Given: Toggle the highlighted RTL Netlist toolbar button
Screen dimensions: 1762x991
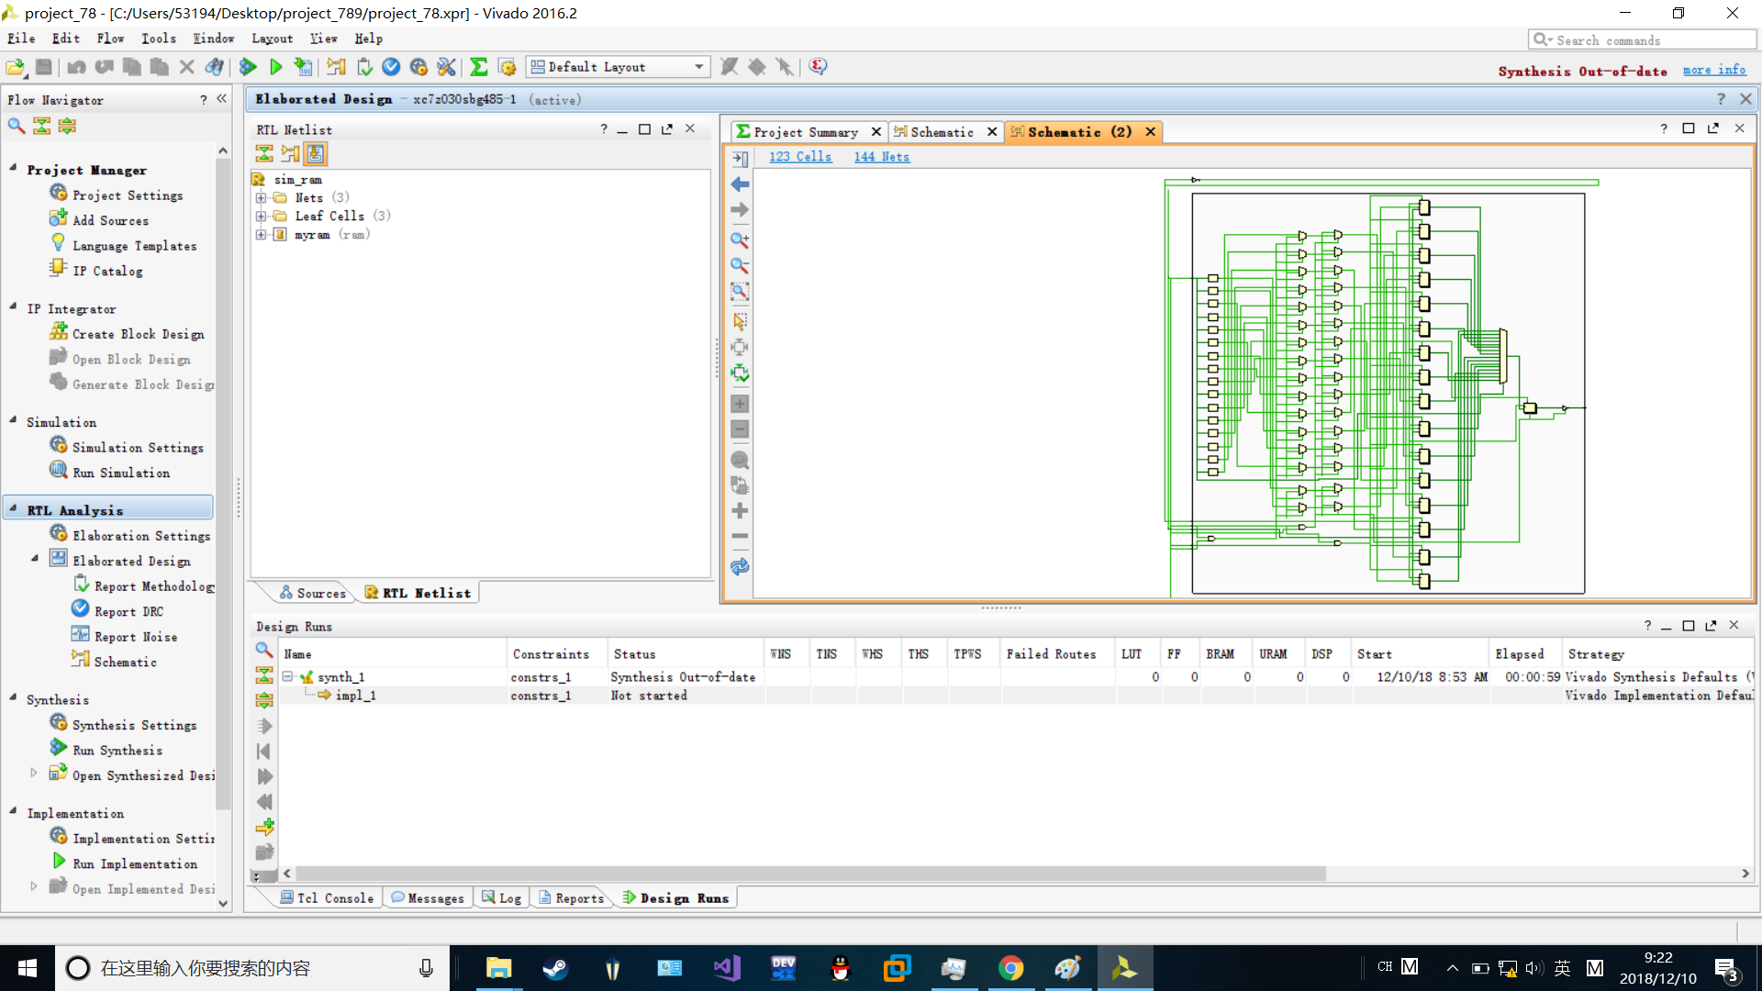Looking at the screenshot, I should point(316,153).
